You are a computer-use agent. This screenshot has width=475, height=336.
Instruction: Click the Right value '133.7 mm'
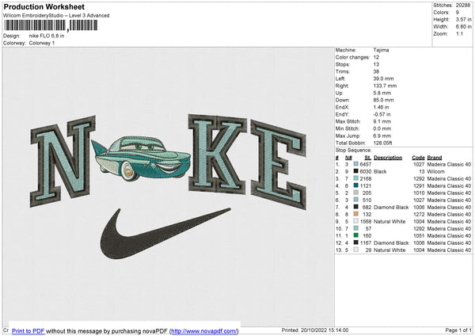385,86
